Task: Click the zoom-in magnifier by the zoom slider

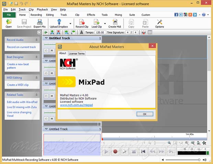Action: tap(169, 143)
